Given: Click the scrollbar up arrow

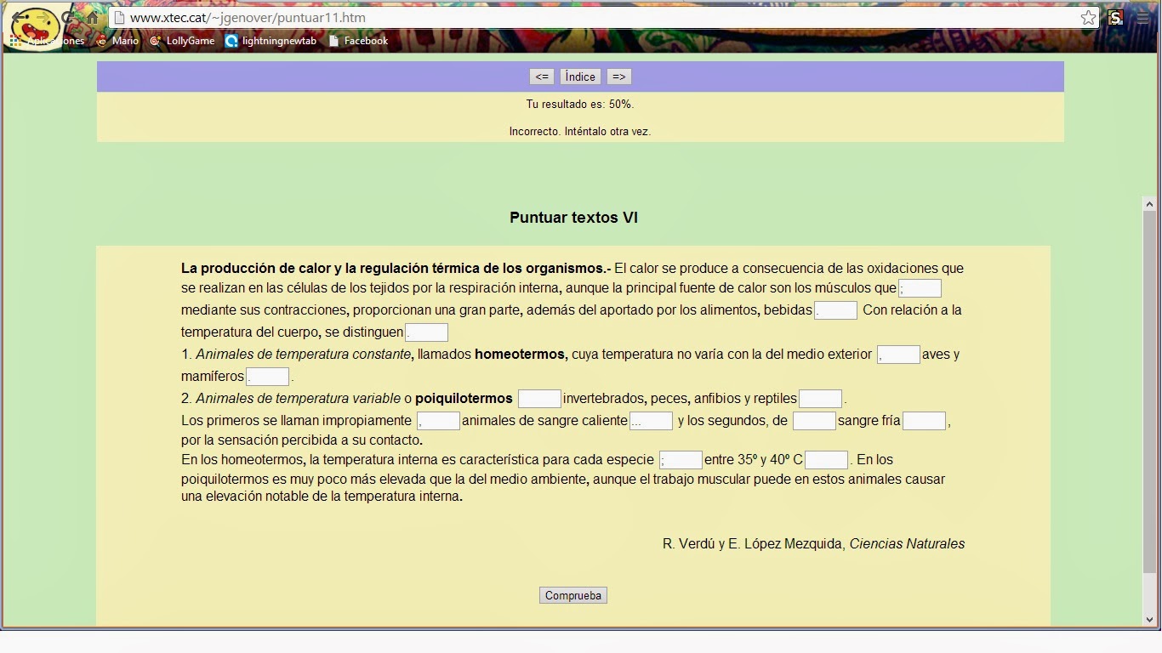Looking at the screenshot, I should coord(1150,204).
